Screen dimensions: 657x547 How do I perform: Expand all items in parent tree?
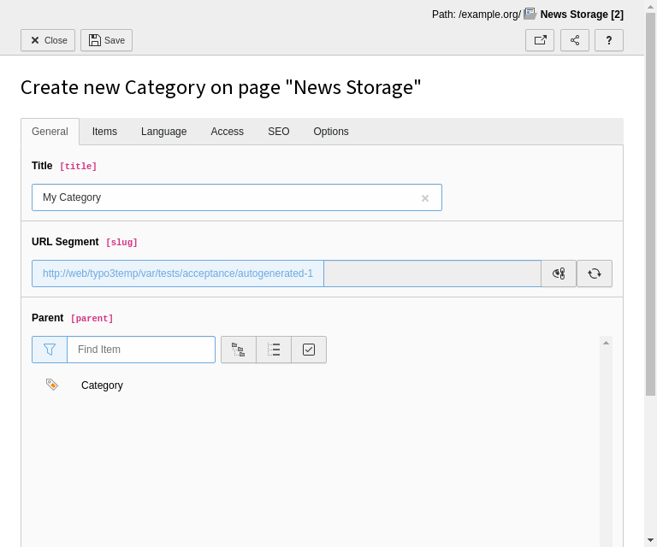[x=239, y=350]
